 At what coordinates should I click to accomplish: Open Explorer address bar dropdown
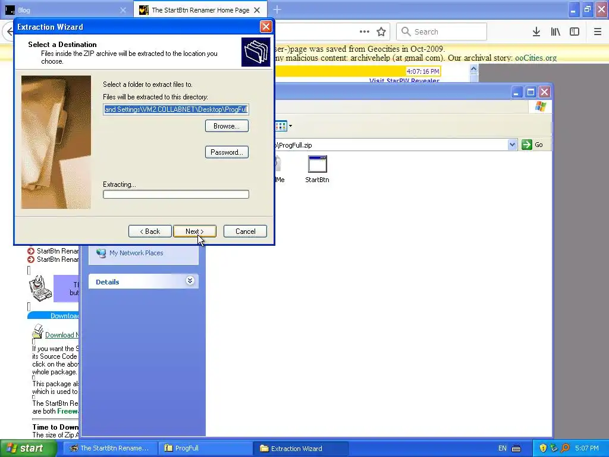[x=512, y=145]
